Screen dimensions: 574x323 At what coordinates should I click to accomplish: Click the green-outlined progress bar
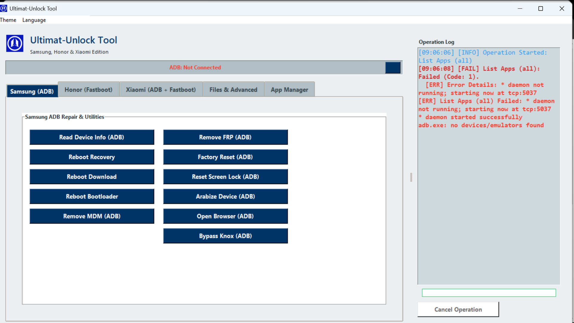pos(489,293)
